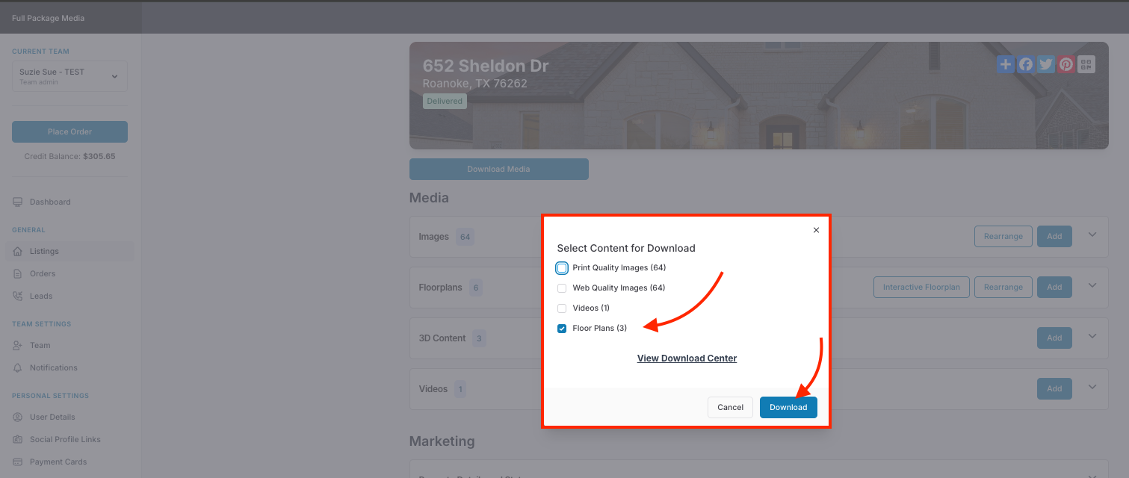Share listing via Facebook icon

[x=1026, y=64]
